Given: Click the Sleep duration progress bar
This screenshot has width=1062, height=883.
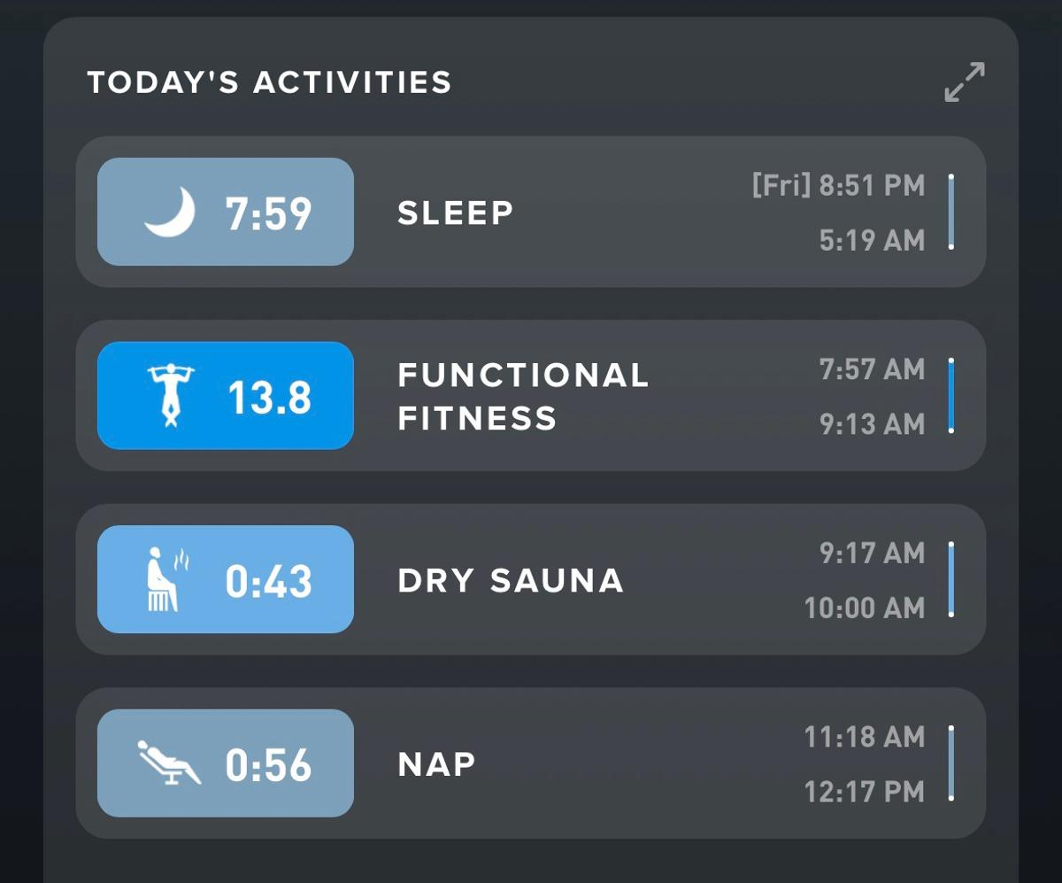Looking at the screenshot, I should [x=951, y=210].
